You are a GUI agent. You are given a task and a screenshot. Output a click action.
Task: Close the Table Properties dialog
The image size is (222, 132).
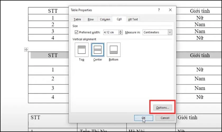pyautogui.click(x=170, y=10)
